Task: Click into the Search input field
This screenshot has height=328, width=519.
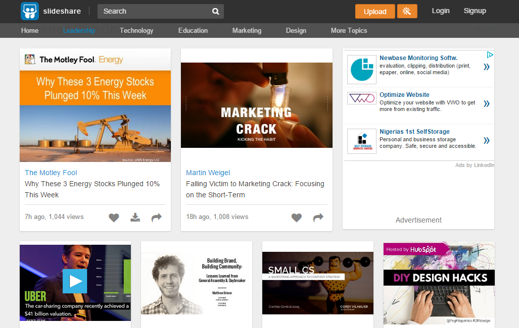Action: point(154,11)
